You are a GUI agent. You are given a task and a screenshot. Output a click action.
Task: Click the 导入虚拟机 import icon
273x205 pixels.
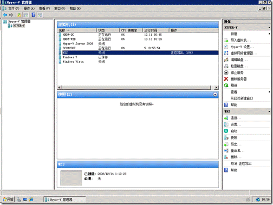click(x=226, y=40)
